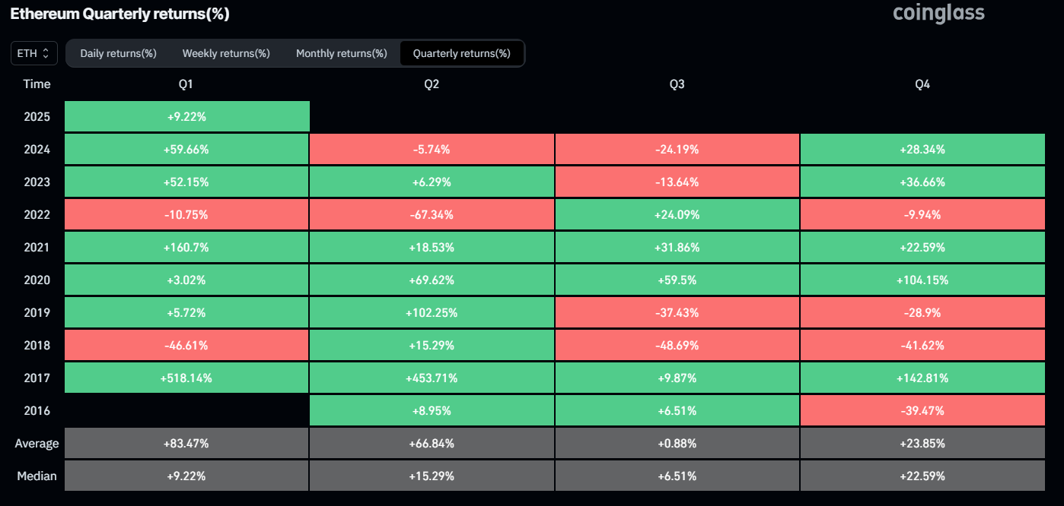Click the 2021 year row label
Viewport: 1064px width, 506px height.
point(37,248)
